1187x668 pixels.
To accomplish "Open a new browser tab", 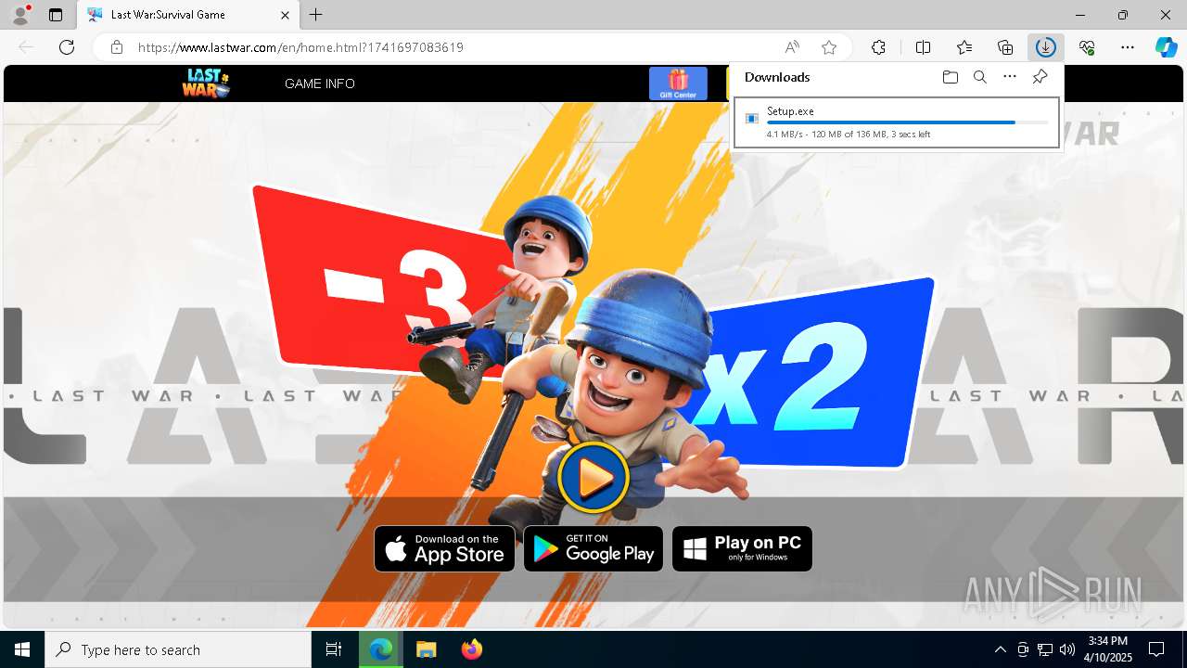I will 316,15.
